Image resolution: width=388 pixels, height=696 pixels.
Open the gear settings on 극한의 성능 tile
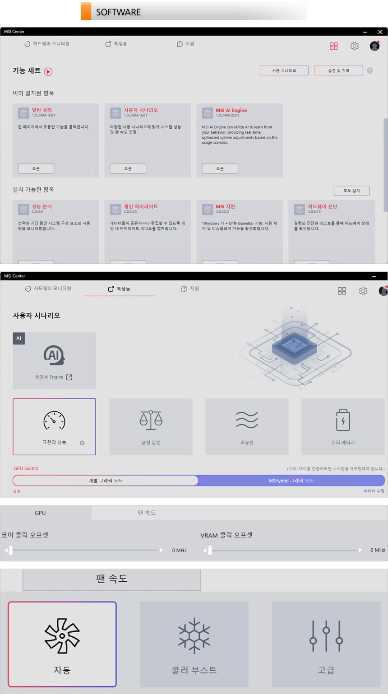click(x=82, y=443)
